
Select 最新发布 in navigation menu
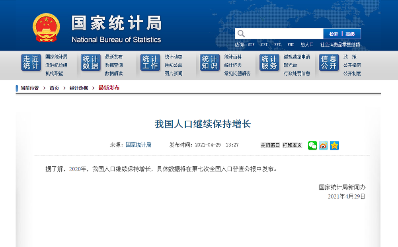(x=114, y=57)
